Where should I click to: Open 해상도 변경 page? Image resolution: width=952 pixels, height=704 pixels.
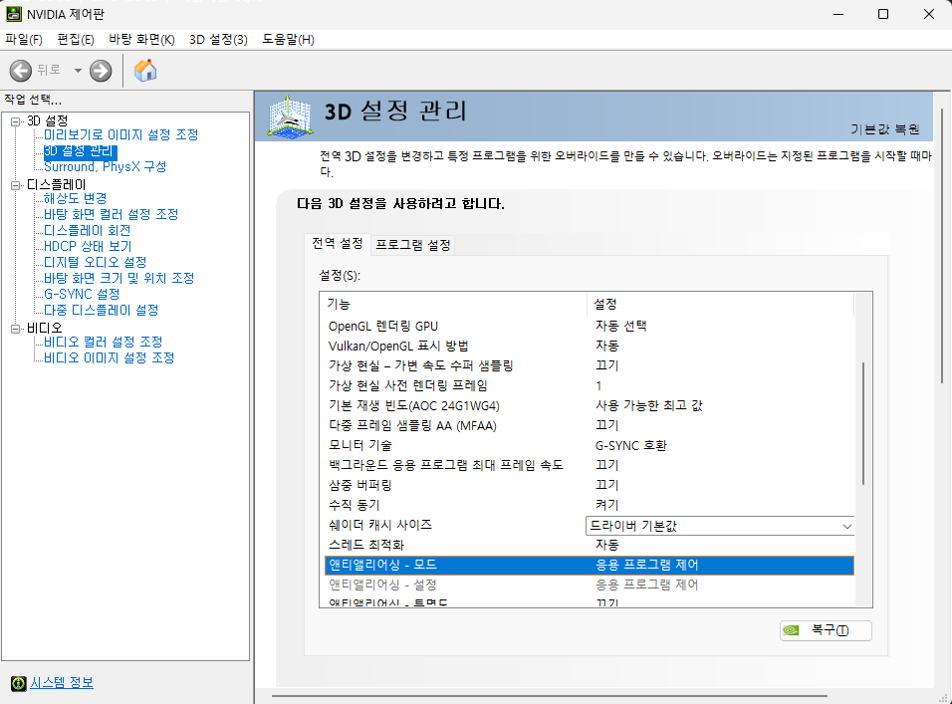pyautogui.click(x=75, y=198)
